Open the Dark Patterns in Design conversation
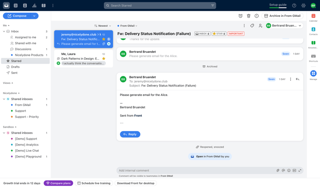This screenshot has width=320, height=188. [84, 58]
